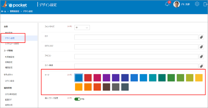The height and width of the screenshot is (108, 208).
Task: Pick the teal green theme swatch
Action: click(162, 78)
